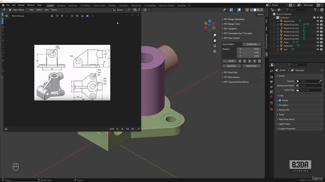The height and width of the screenshot is (182, 325).
Task: Open the Render menu
Action: (x=21, y=5)
